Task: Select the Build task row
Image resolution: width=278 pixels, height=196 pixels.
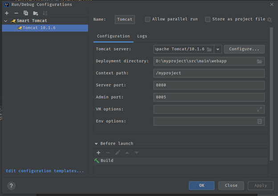Action: (x=181, y=160)
